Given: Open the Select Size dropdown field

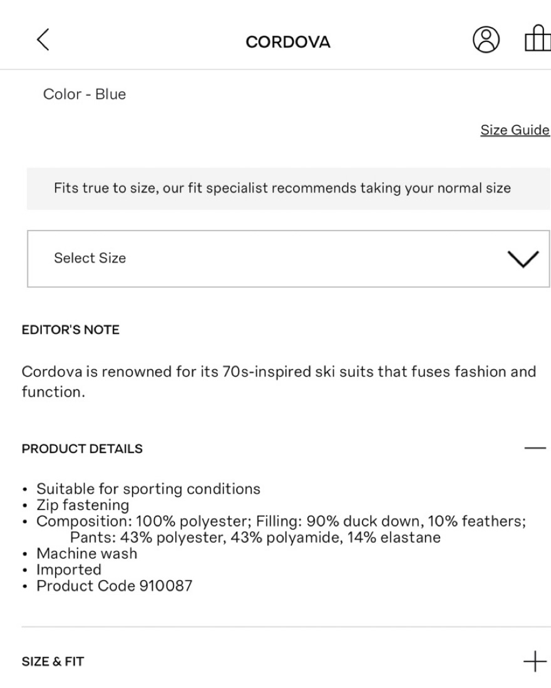Looking at the screenshot, I should tap(275, 259).
